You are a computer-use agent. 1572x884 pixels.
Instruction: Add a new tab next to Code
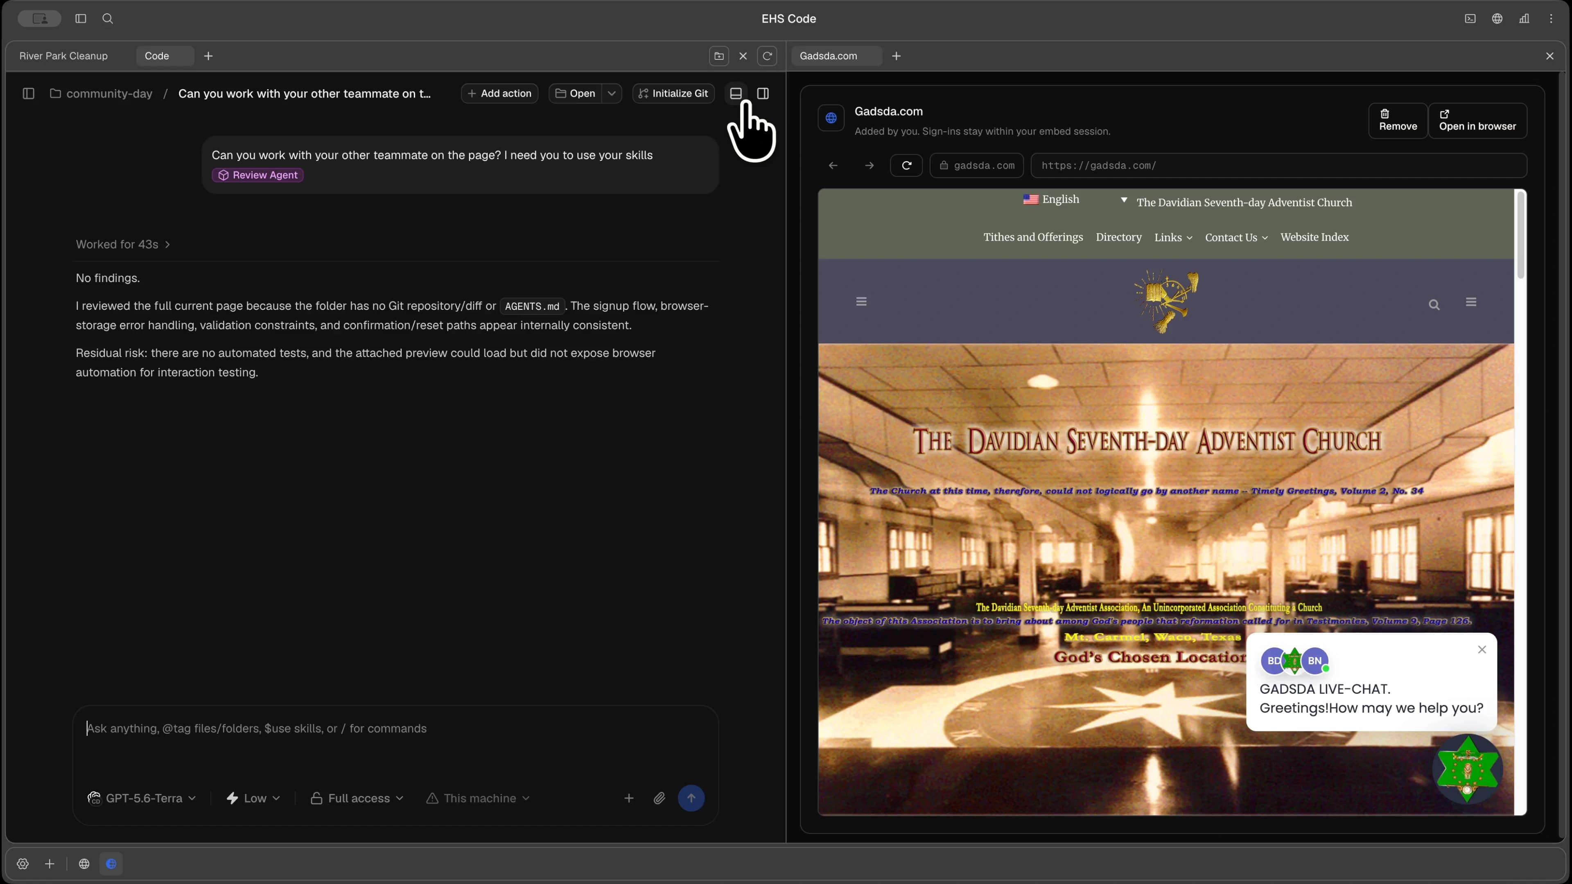pos(208,56)
